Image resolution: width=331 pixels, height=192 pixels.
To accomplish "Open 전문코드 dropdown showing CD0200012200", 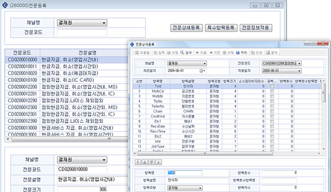I will pyautogui.click(x=281, y=63).
